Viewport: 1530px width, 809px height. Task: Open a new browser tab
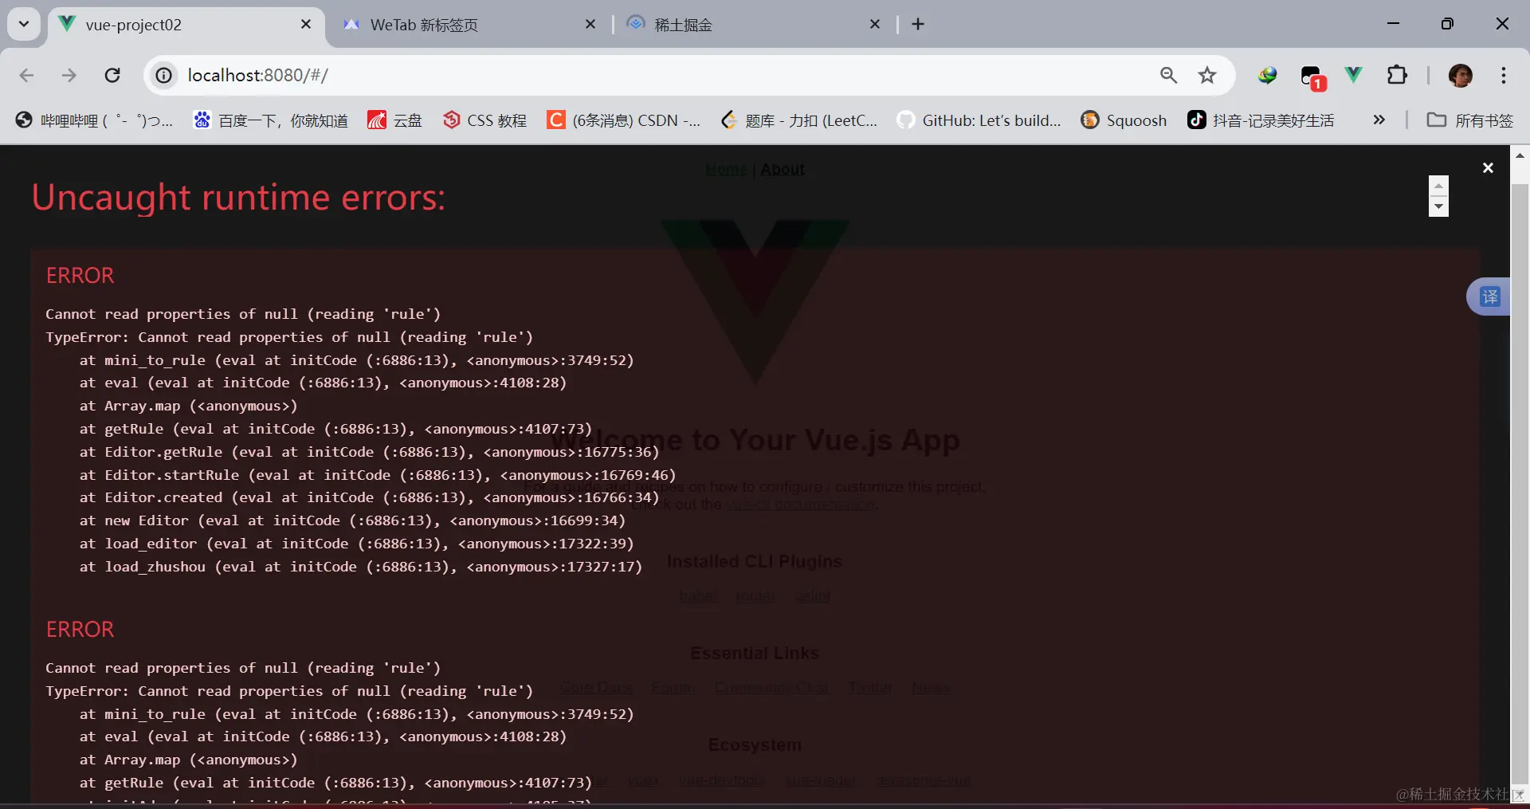coord(918,25)
